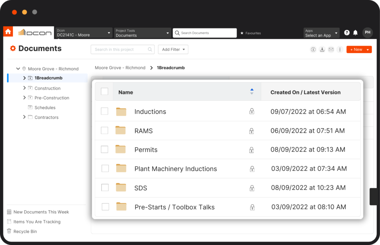Screen dimensions: 380x245
Task: Toggle the select-all checkbox in table header
Action: (x=104, y=92)
